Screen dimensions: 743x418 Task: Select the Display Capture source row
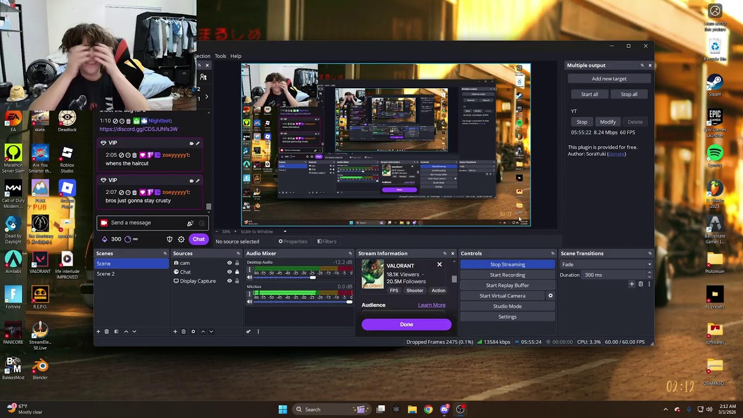206,281
